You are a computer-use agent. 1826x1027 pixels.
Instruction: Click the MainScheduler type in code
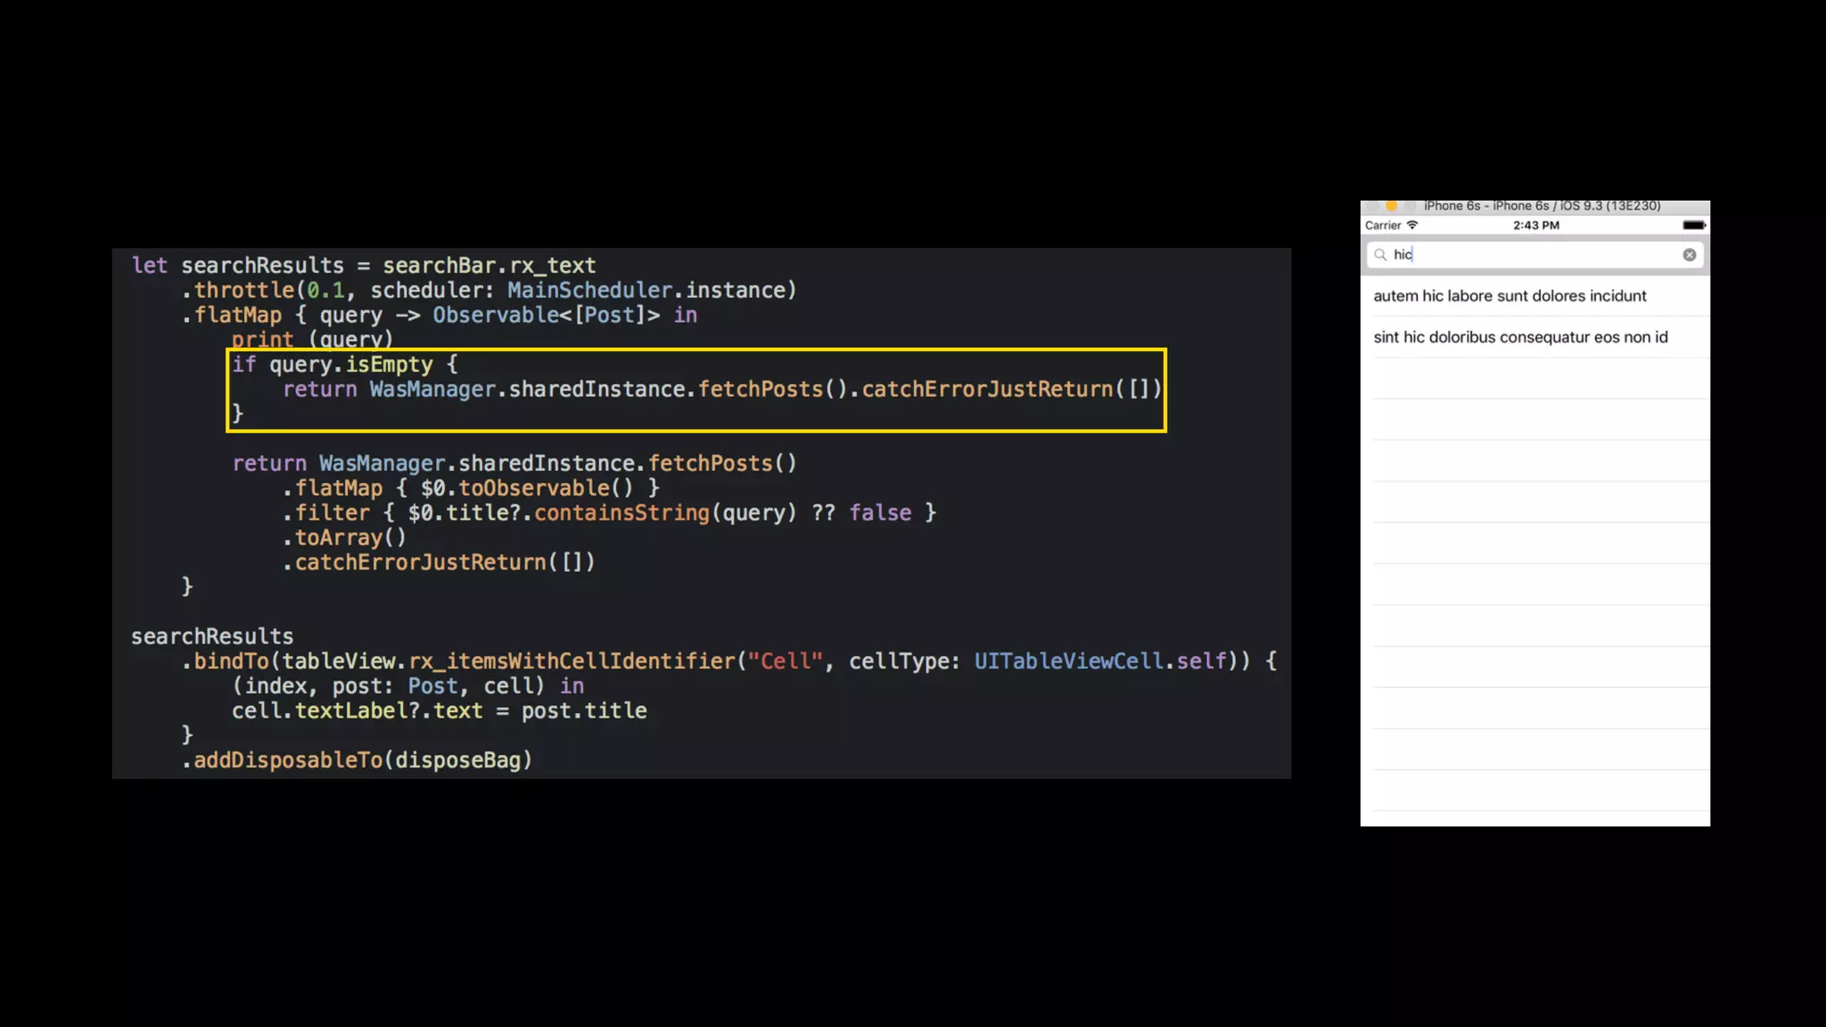click(x=589, y=291)
